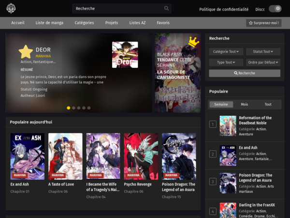Open the Deor cover thumbnail in slider
290x218 pixels.
pos(125,55)
